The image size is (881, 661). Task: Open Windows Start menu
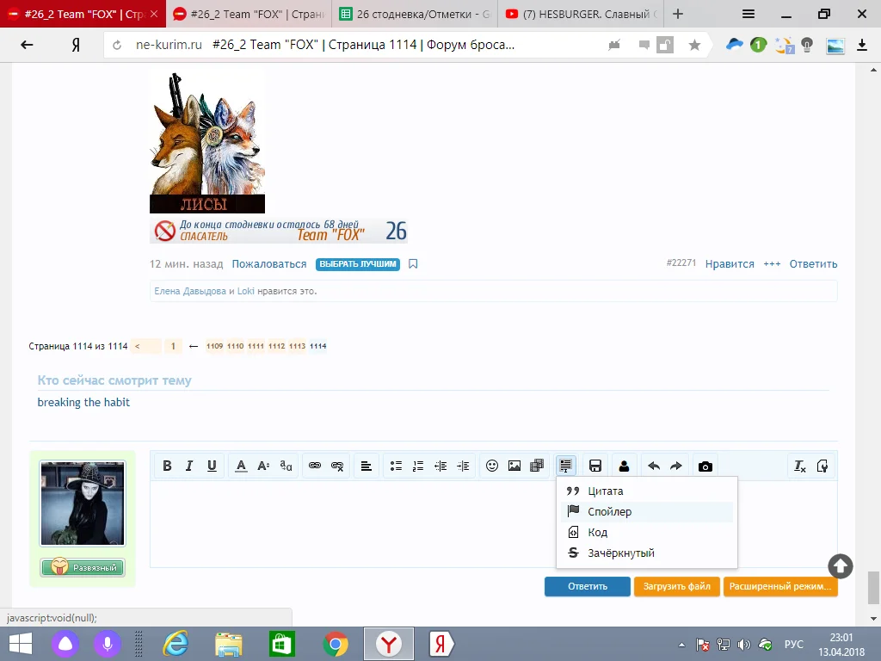[x=21, y=644]
